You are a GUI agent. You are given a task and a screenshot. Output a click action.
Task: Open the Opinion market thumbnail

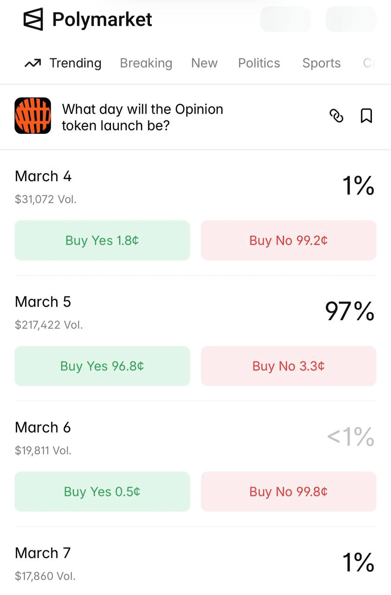click(33, 116)
